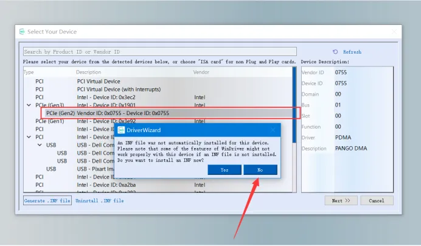Select the PCI Virtual Device row
This screenshot has width=421, height=246.
[98, 81]
